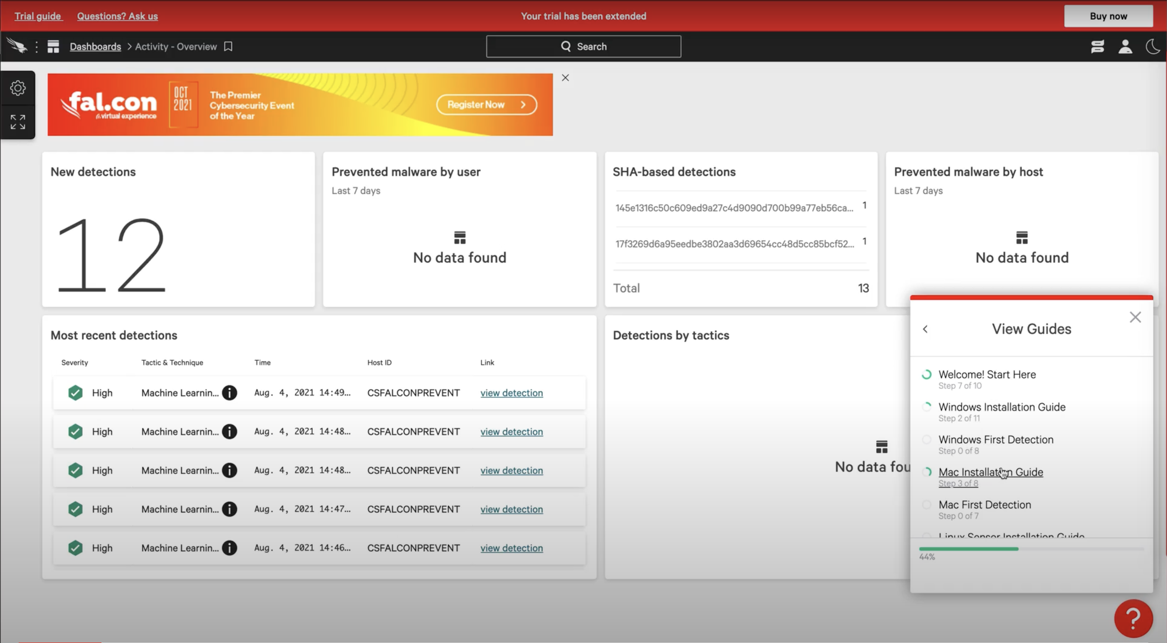Click the green severity badge on the top detection
Image resolution: width=1167 pixels, height=643 pixels.
pos(76,393)
